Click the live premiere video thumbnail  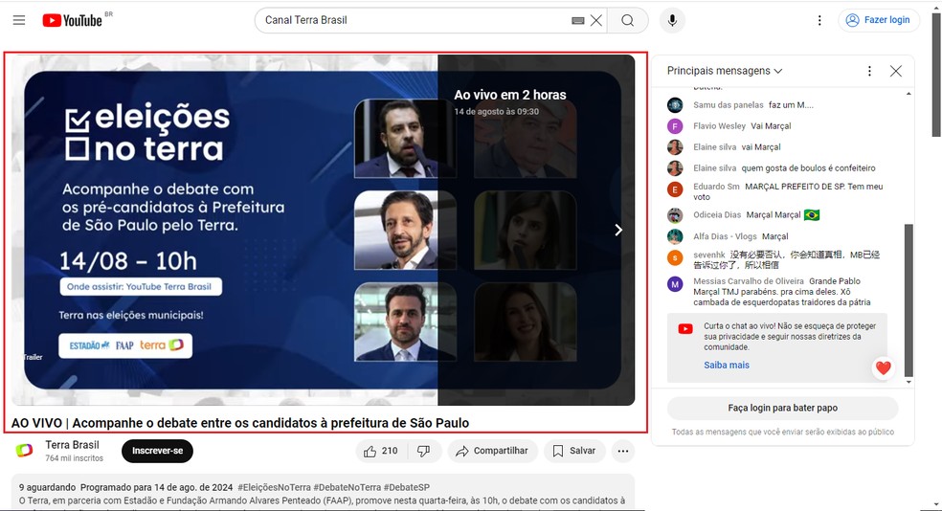(x=324, y=230)
